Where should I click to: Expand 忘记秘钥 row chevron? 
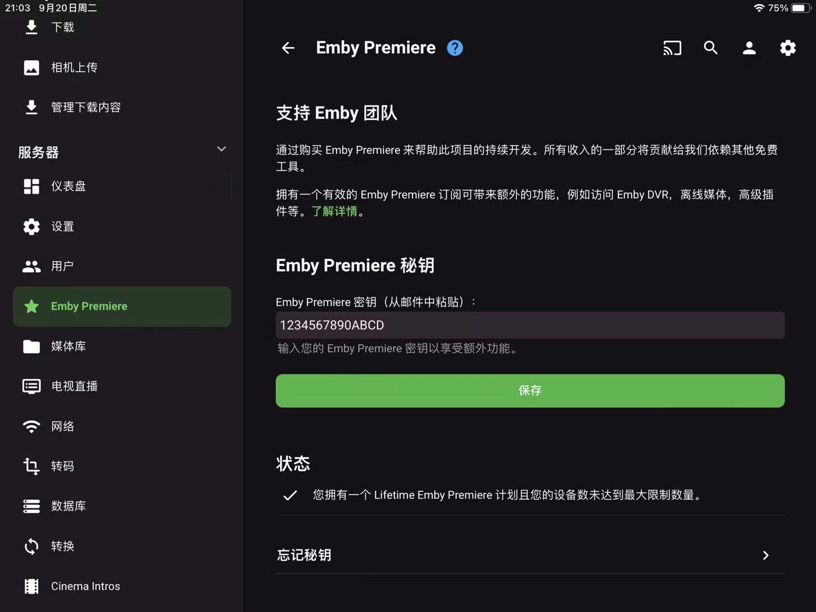(766, 555)
